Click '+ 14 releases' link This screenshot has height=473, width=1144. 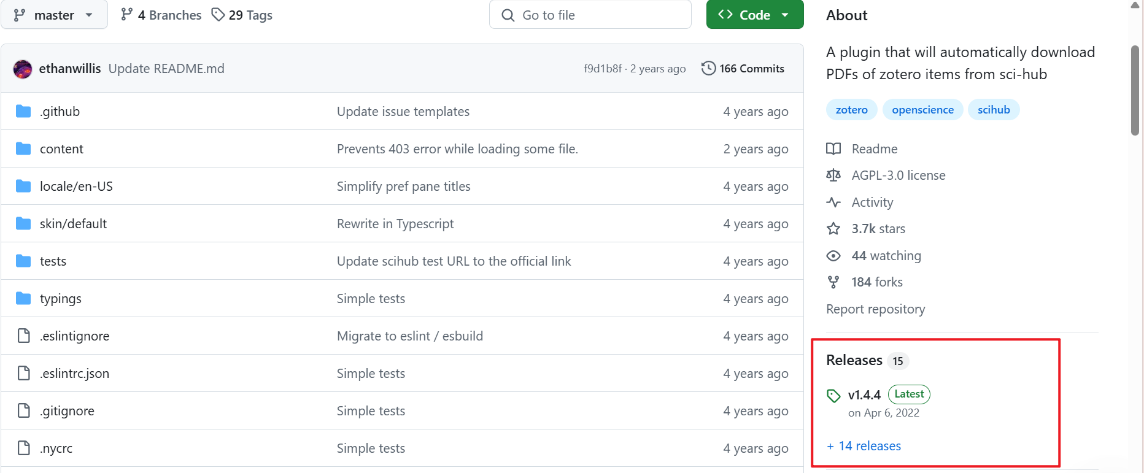tap(864, 446)
